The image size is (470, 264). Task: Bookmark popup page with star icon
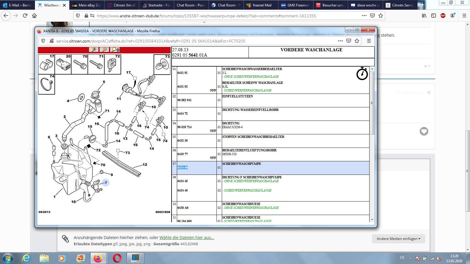[357, 41]
